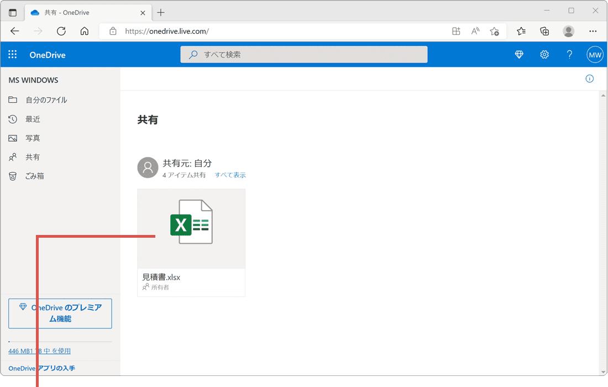Screen dimensions: 608x387
Task: Click the scrollbar up arrow
Action: (603, 95)
